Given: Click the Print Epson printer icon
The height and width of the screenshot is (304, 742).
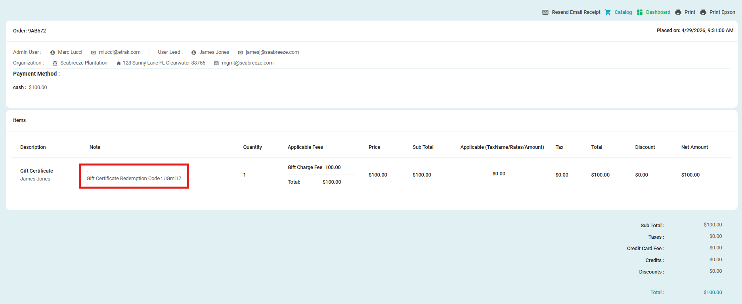Looking at the screenshot, I should pos(703,12).
